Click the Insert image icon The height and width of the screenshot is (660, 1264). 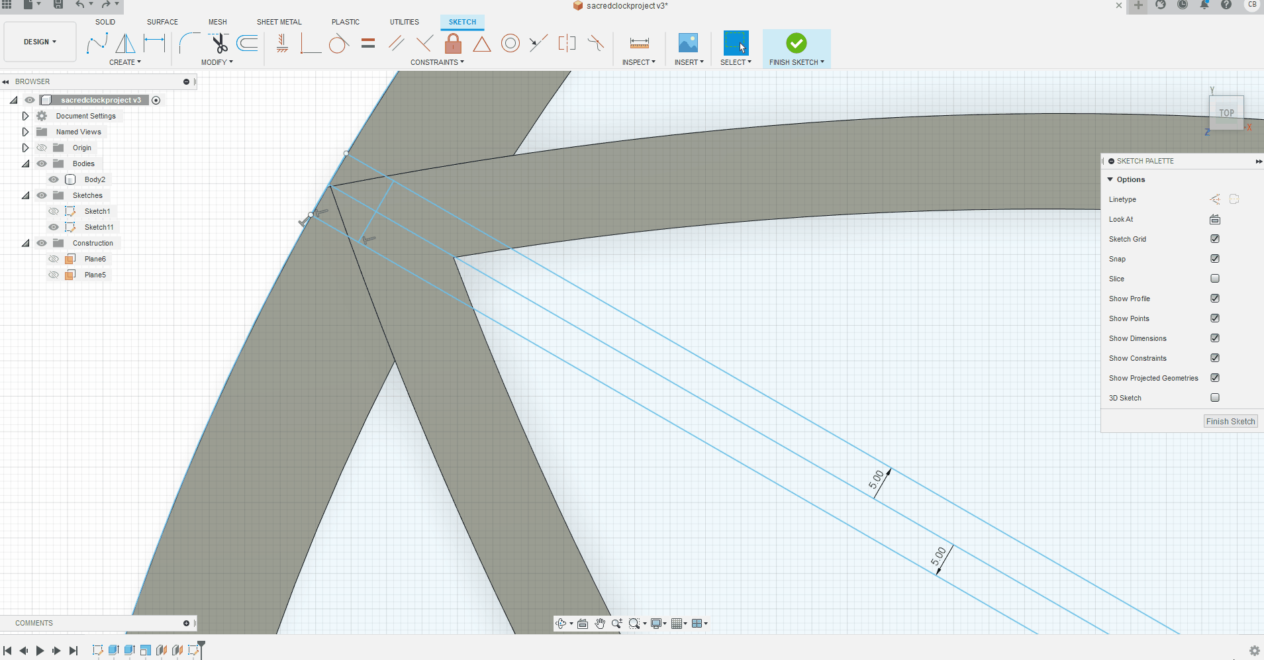tap(689, 44)
